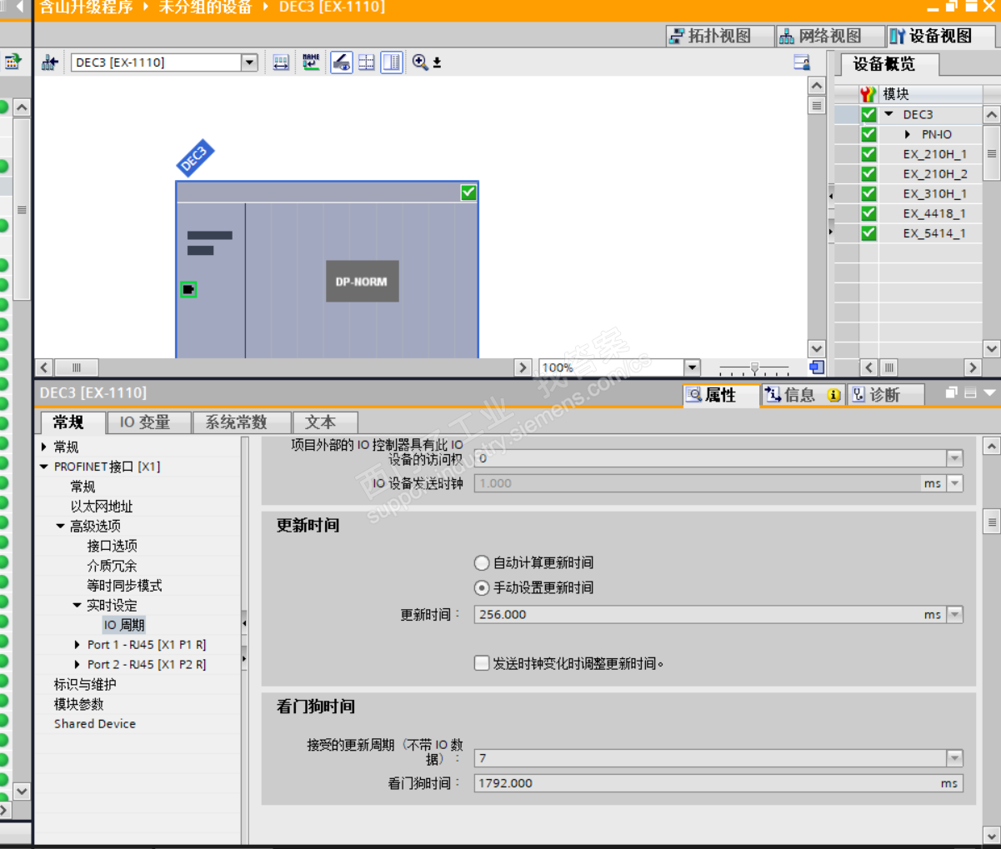This screenshot has height=849, width=1001.
Task: Select 接口选项 in the tree
Action: click(x=113, y=546)
